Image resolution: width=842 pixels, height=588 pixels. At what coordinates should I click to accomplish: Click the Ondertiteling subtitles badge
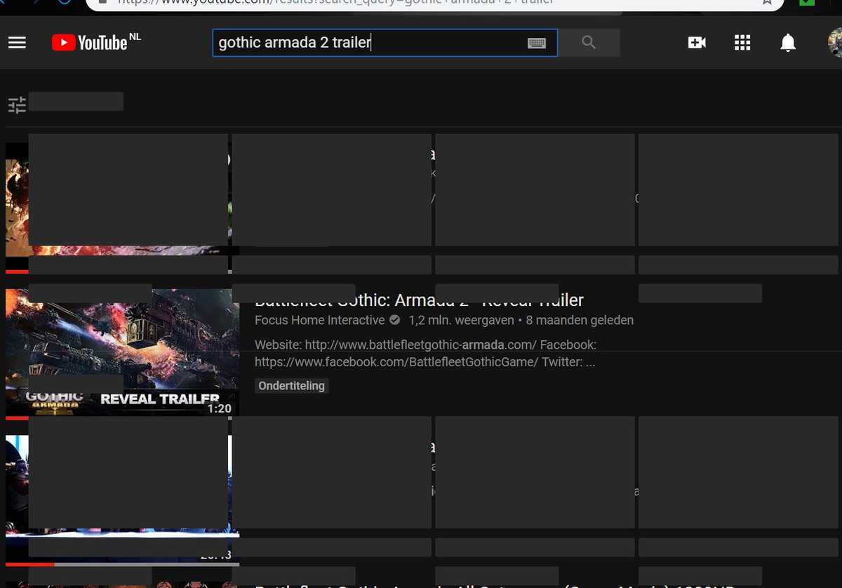point(291,385)
